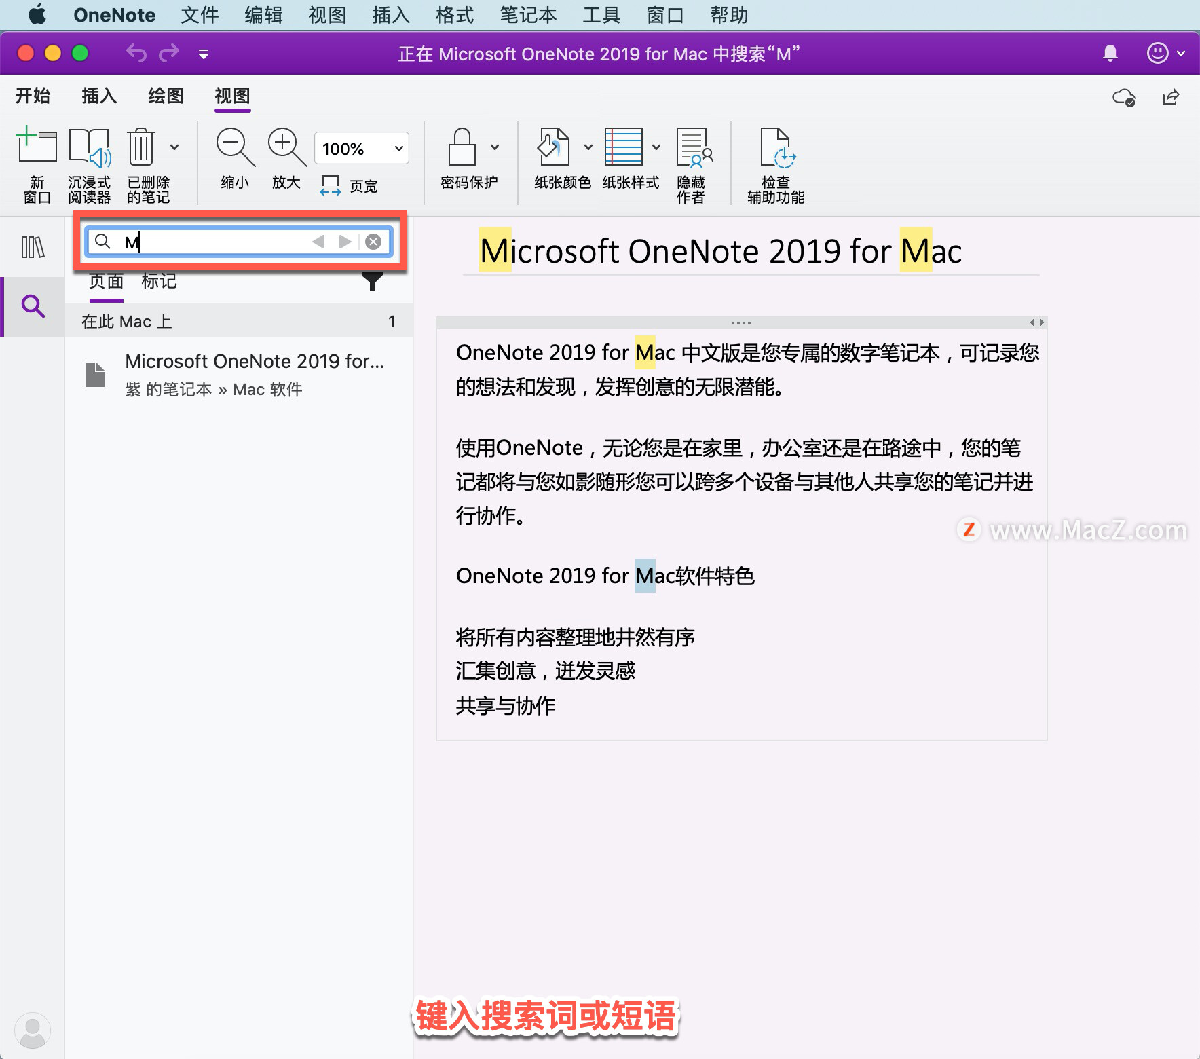Open a new window with 新窗口
Image resolution: width=1200 pixels, height=1059 pixels.
tap(37, 165)
